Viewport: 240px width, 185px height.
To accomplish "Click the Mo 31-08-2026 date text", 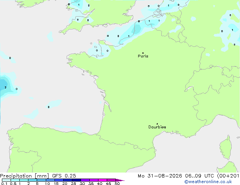I will pyautogui.click(x=160, y=176).
